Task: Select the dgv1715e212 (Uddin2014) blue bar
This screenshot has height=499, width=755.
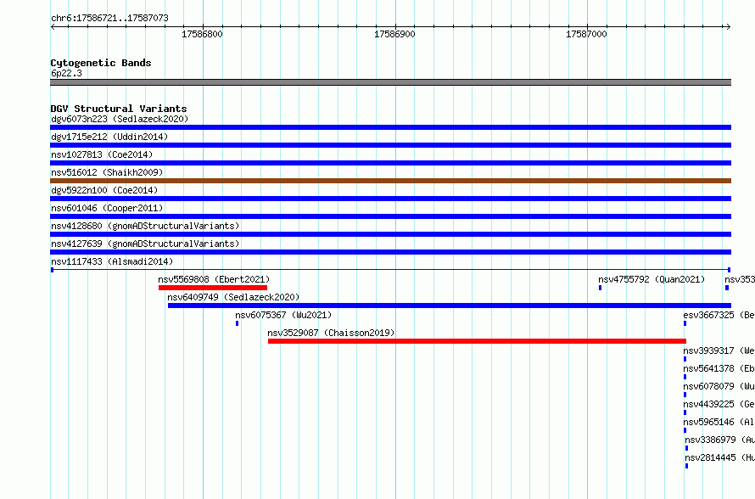Action: 390,145
